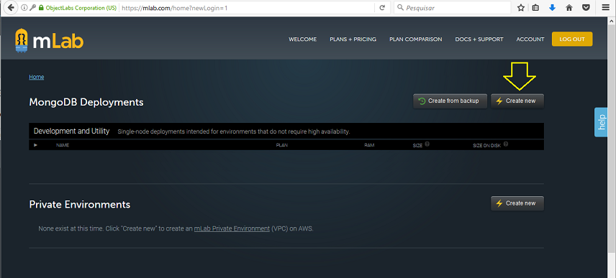This screenshot has height=278, width=616.
Task: Click the Private Environments heading
Action: (80, 204)
